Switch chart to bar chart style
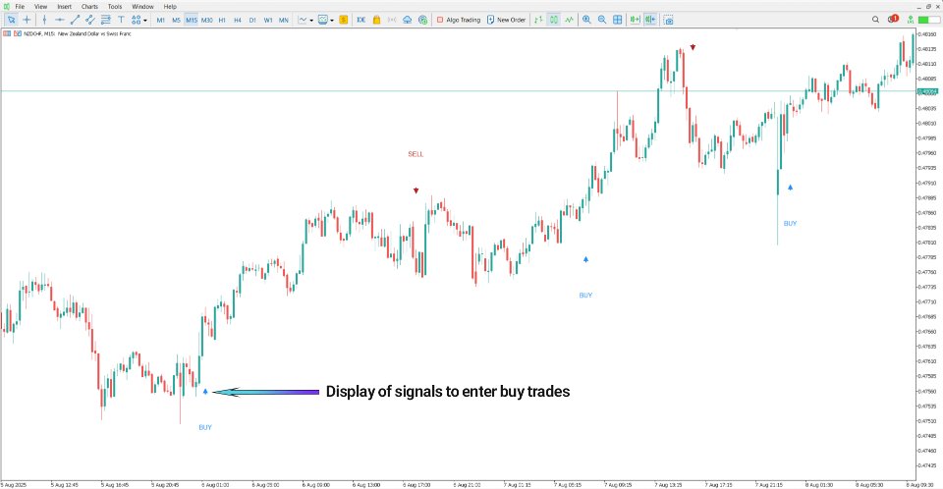Viewport: 943px width, 489px height. (x=538, y=20)
